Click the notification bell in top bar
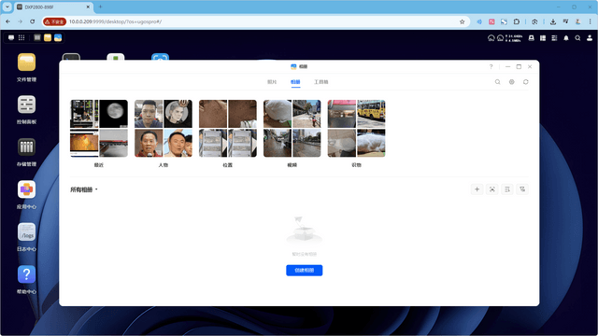This screenshot has height=336, width=598. point(566,38)
